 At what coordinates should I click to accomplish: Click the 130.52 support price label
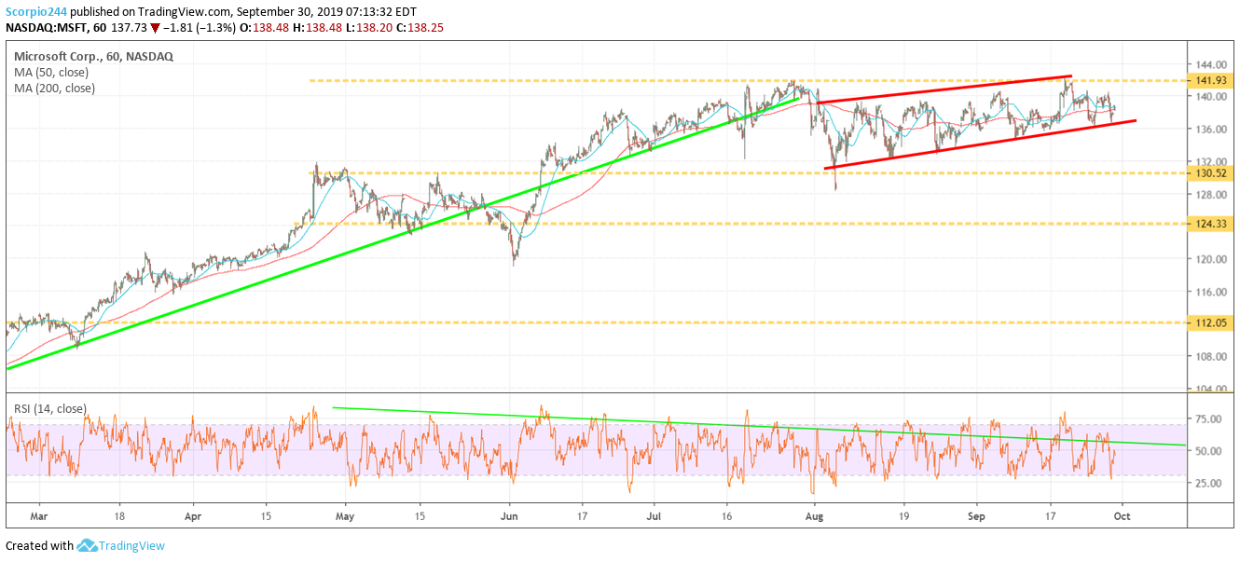1212,173
